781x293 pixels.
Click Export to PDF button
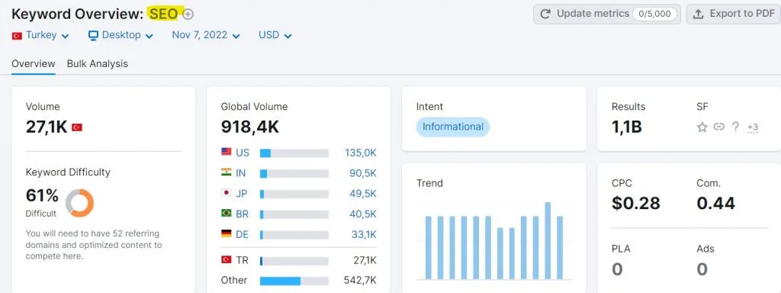pos(734,14)
